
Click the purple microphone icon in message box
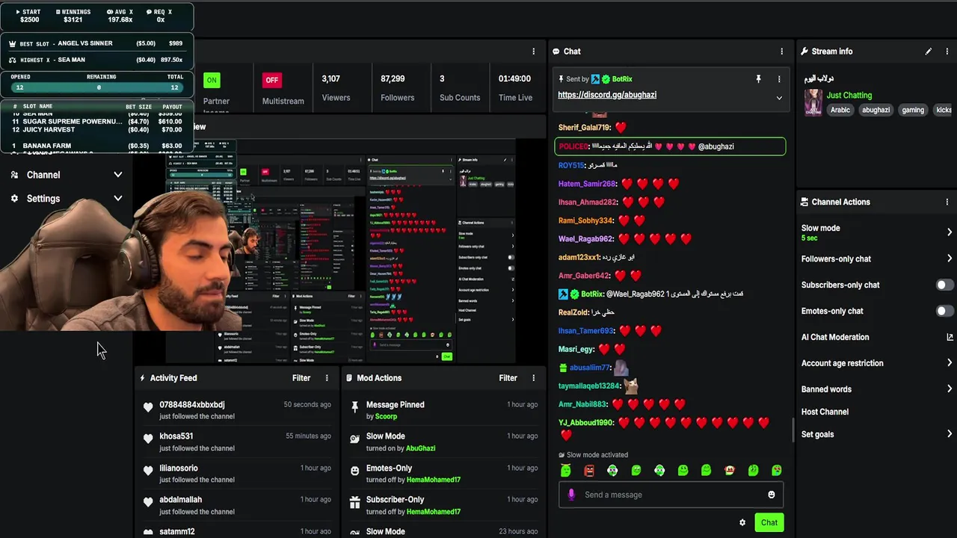571,495
